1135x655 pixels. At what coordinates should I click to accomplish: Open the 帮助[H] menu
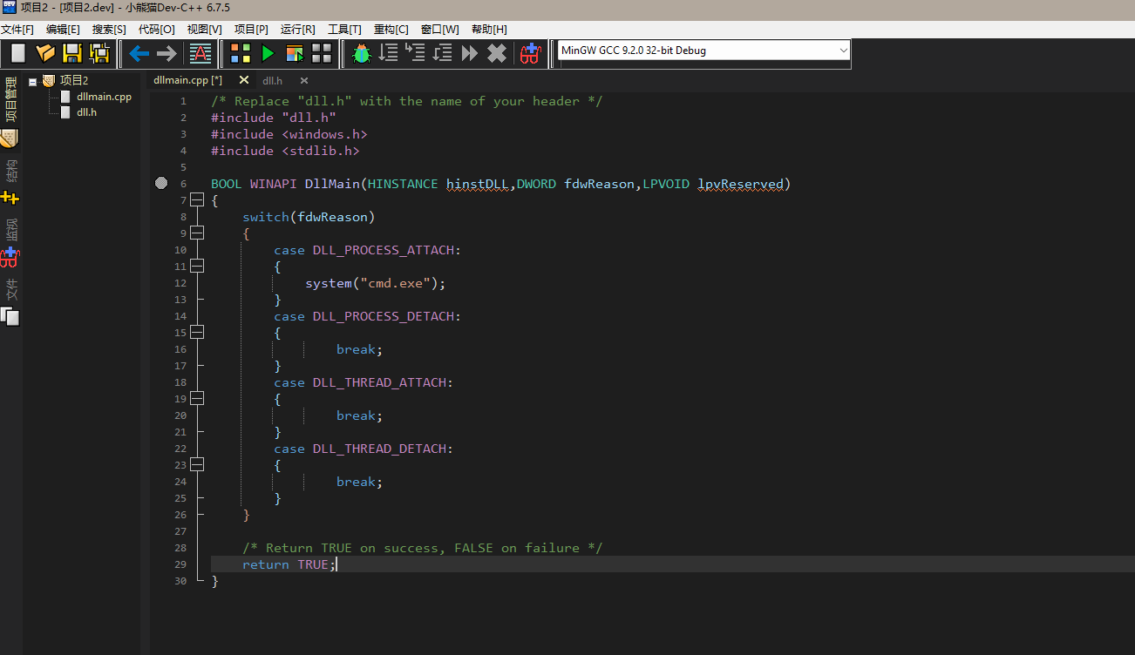pyautogui.click(x=489, y=30)
